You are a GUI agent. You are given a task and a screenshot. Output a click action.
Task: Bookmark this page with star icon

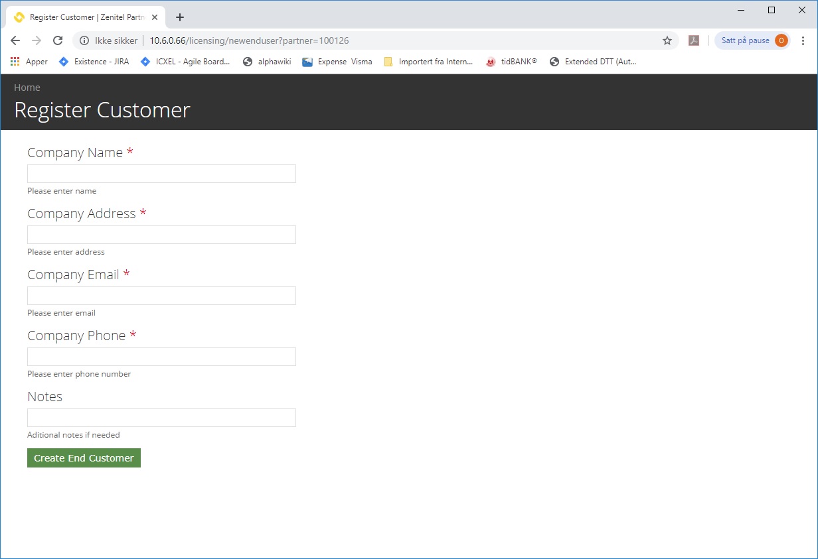click(x=667, y=40)
